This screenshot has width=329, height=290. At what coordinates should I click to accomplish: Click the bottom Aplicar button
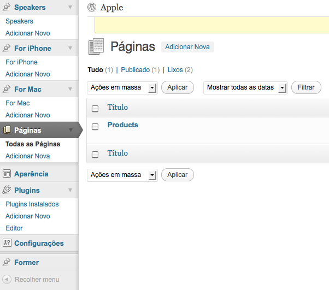tap(178, 175)
